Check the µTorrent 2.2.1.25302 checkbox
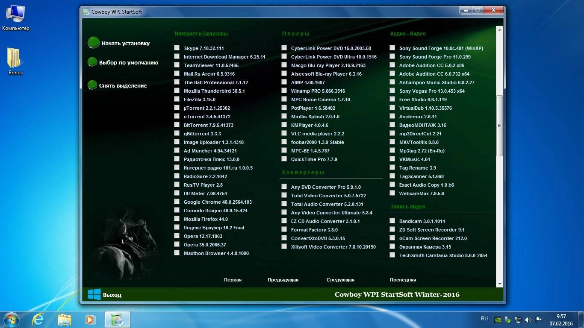The width and height of the screenshot is (584, 328). (x=177, y=108)
